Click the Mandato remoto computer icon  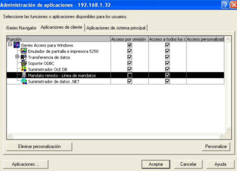point(24,75)
